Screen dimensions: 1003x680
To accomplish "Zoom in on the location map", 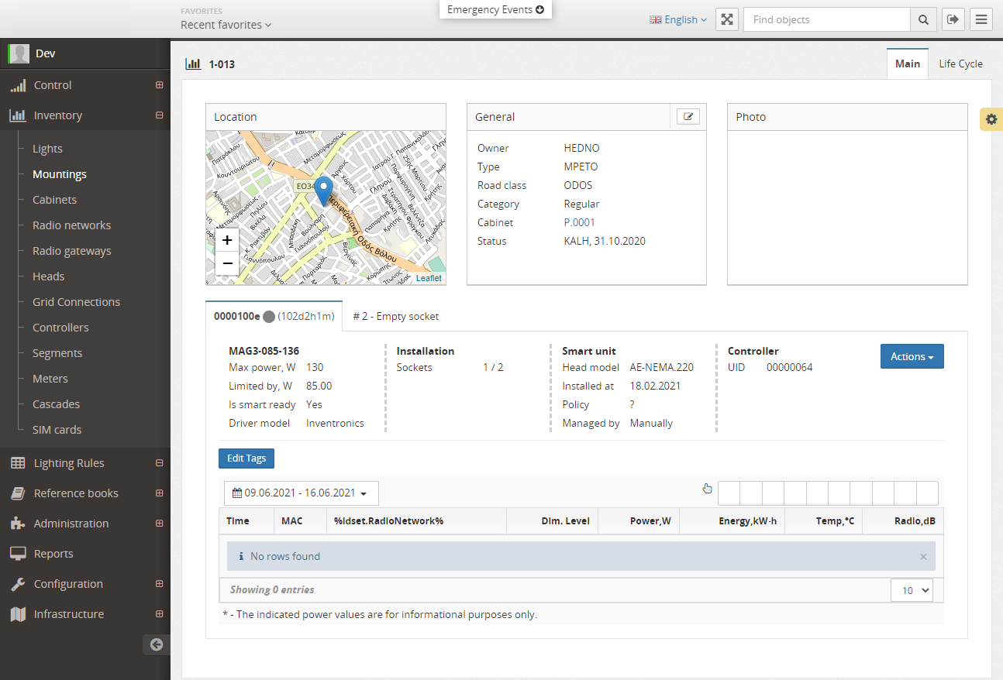I will tap(227, 240).
